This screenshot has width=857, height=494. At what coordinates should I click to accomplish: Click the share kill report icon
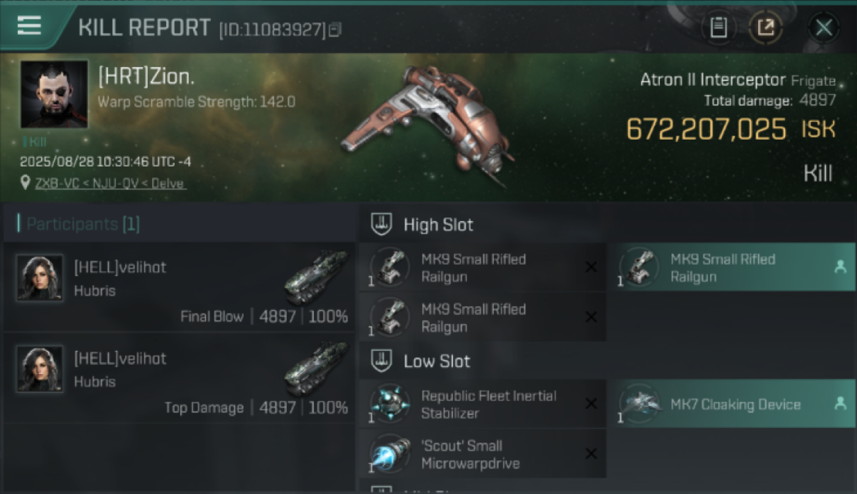tap(765, 28)
